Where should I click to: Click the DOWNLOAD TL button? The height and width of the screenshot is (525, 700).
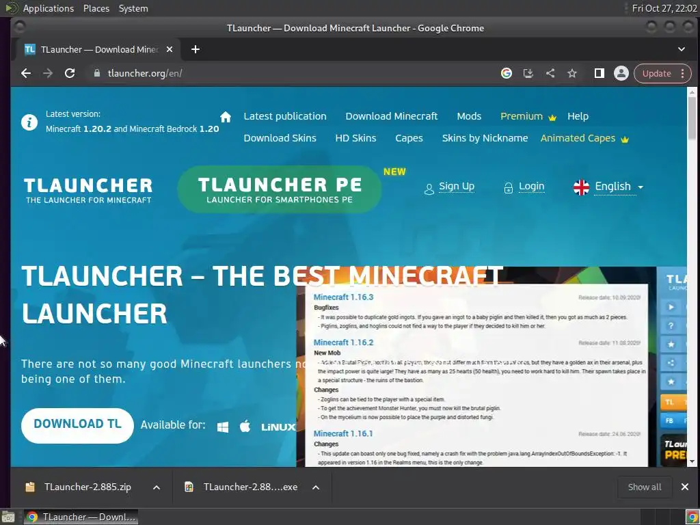tap(77, 424)
